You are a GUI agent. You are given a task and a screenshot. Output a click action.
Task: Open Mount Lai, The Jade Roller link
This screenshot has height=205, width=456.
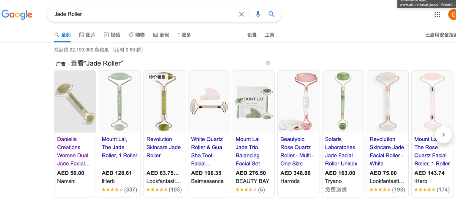[119, 147]
